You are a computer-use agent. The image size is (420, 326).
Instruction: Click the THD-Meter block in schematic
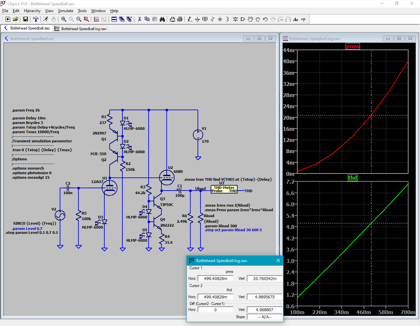coord(224,189)
